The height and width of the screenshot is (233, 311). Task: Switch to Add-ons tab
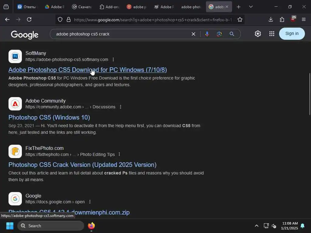point(109,7)
